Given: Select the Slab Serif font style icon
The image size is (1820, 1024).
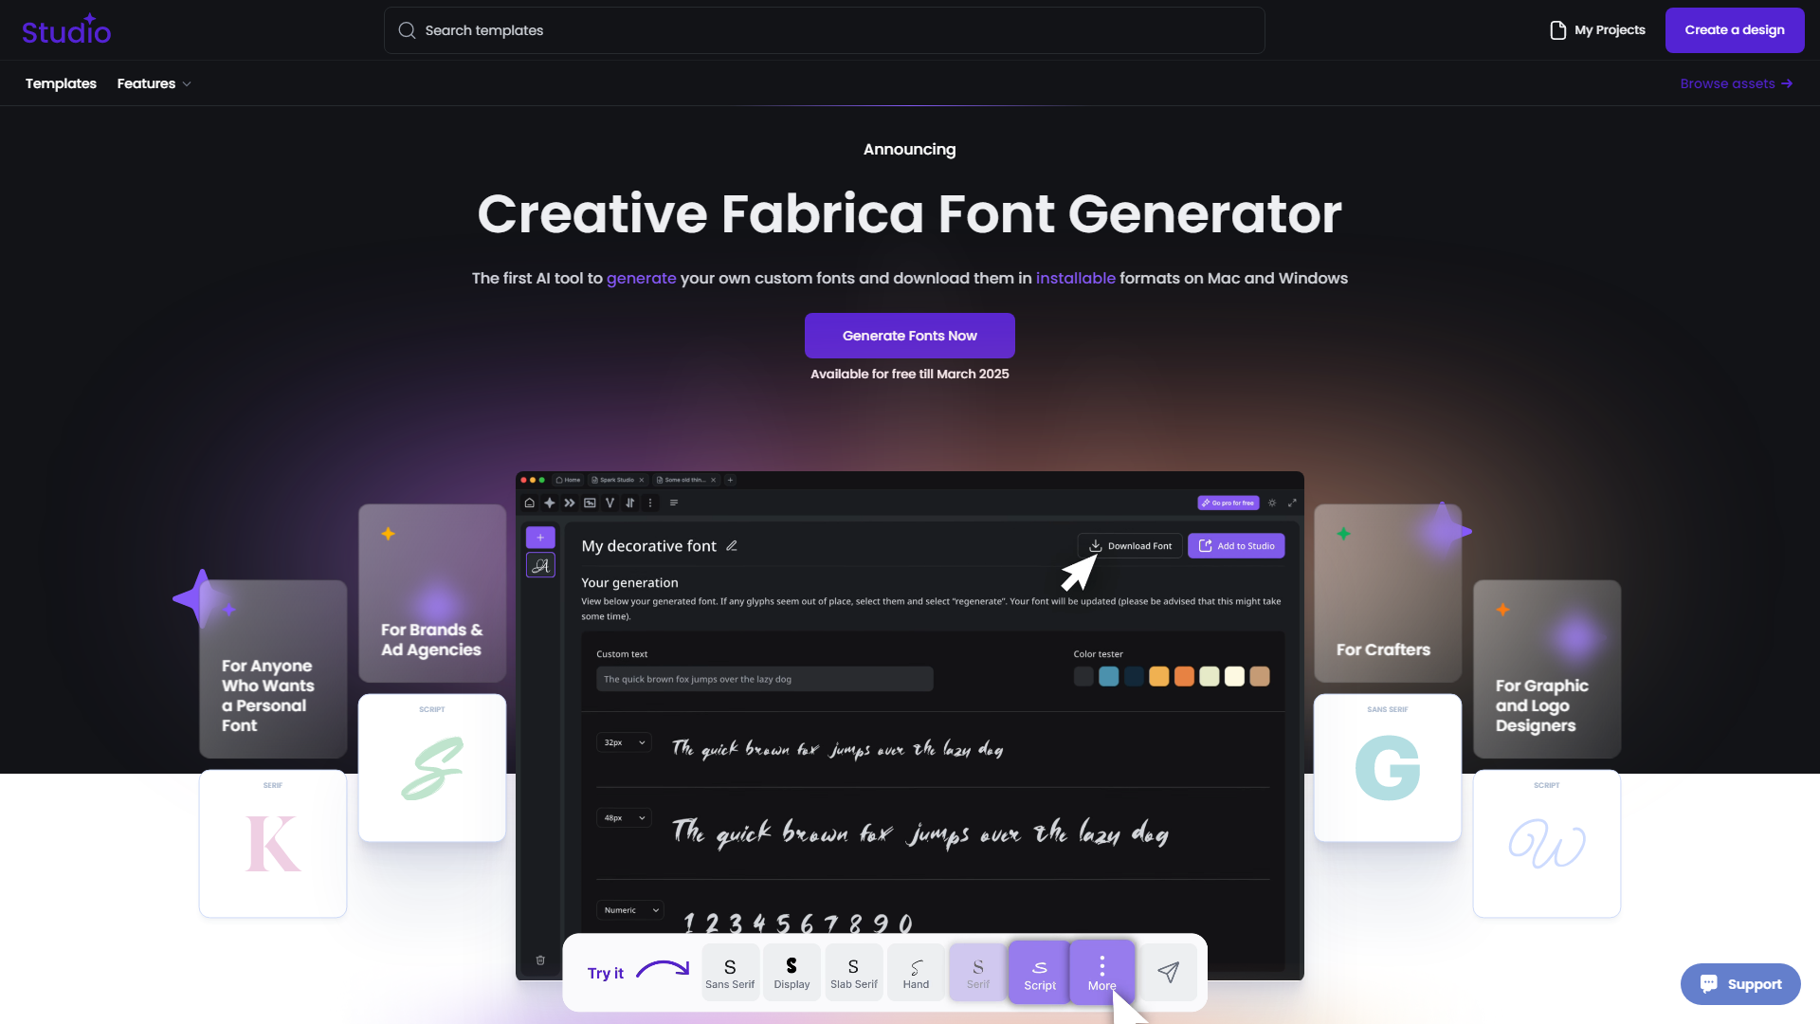Looking at the screenshot, I should pos(852,972).
